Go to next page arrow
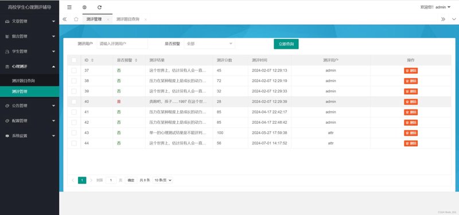The height and width of the screenshot is (215, 459). click(91, 180)
